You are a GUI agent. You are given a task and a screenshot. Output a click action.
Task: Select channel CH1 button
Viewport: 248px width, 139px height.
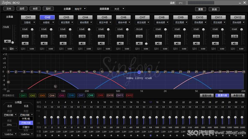(28, 17)
